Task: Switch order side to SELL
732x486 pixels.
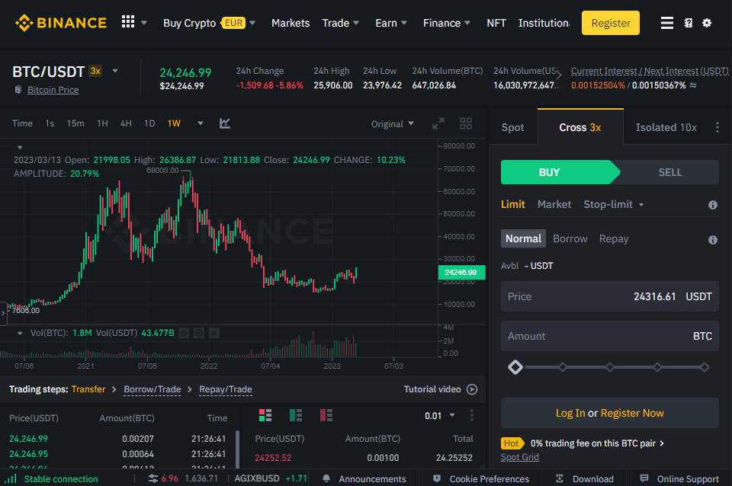Action: [x=670, y=172]
